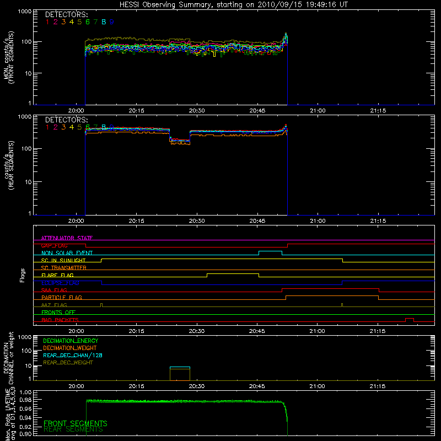Select the GAP_FLAG label
The width and height of the screenshot is (441, 441).
tap(54, 245)
